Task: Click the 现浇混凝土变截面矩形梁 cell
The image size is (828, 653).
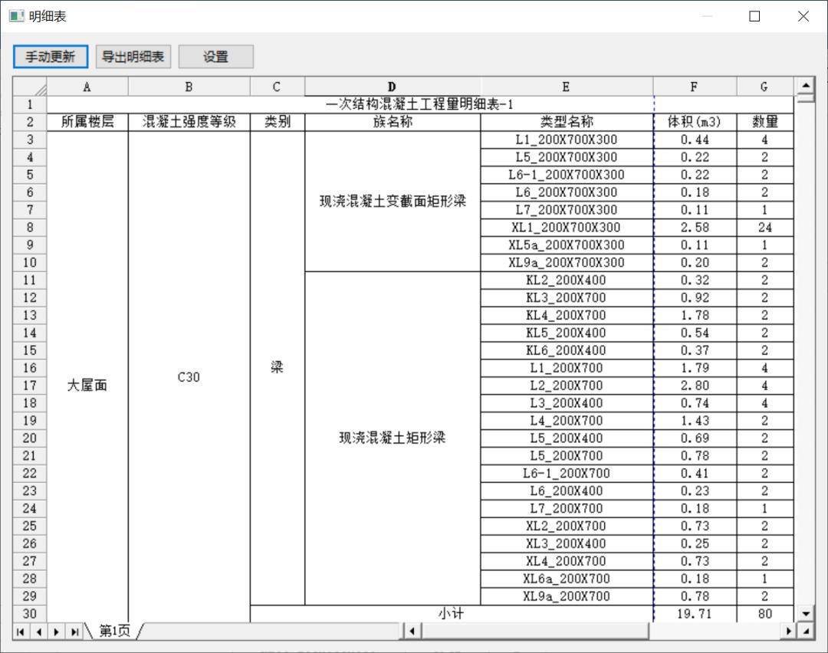Action: click(x=393, y=201)
